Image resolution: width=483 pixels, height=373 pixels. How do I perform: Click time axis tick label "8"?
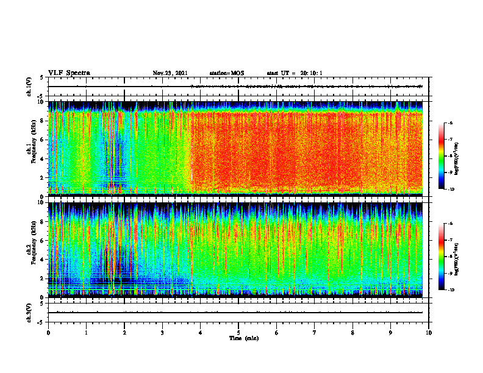(352, 333)
